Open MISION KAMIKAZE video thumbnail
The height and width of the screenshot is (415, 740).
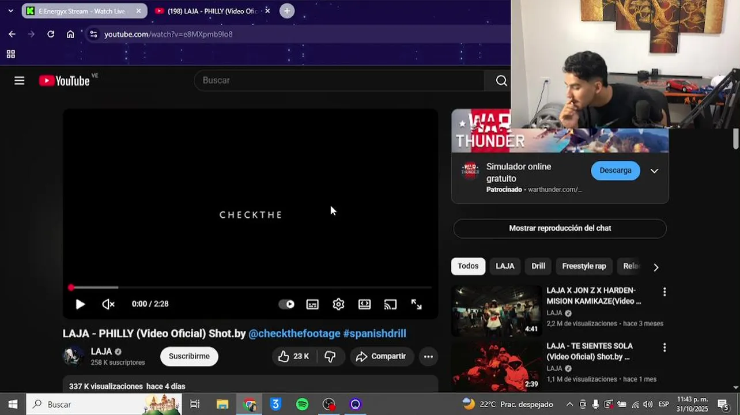497,311
